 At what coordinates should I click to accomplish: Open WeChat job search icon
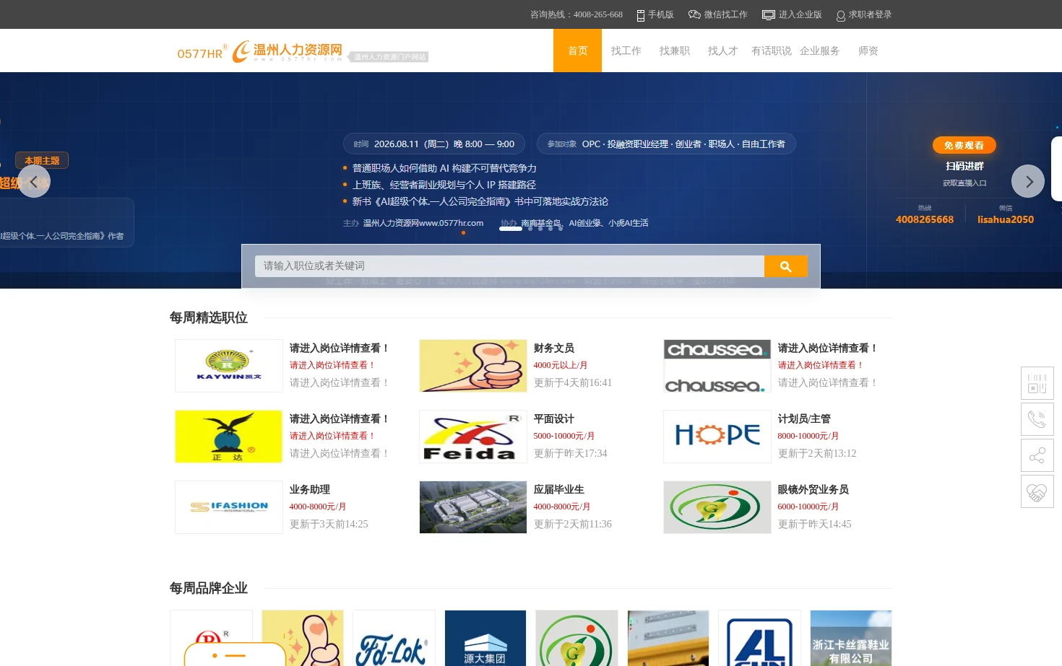694,14
